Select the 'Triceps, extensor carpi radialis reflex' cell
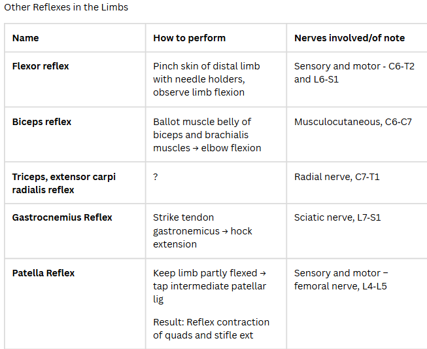The image size is (427, 349). click(x=63, y=183)
